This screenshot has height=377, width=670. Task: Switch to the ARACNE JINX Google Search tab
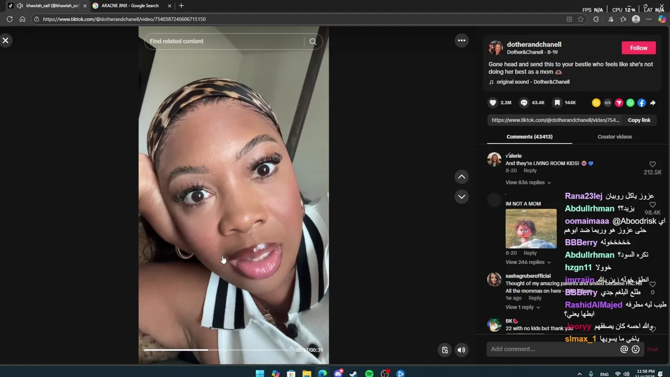pyautogui.click(x=130, y=6)
